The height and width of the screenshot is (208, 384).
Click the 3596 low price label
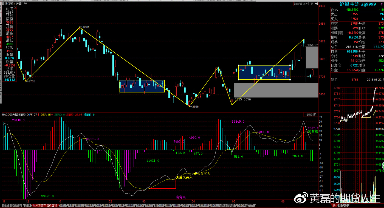click(195, 107)
